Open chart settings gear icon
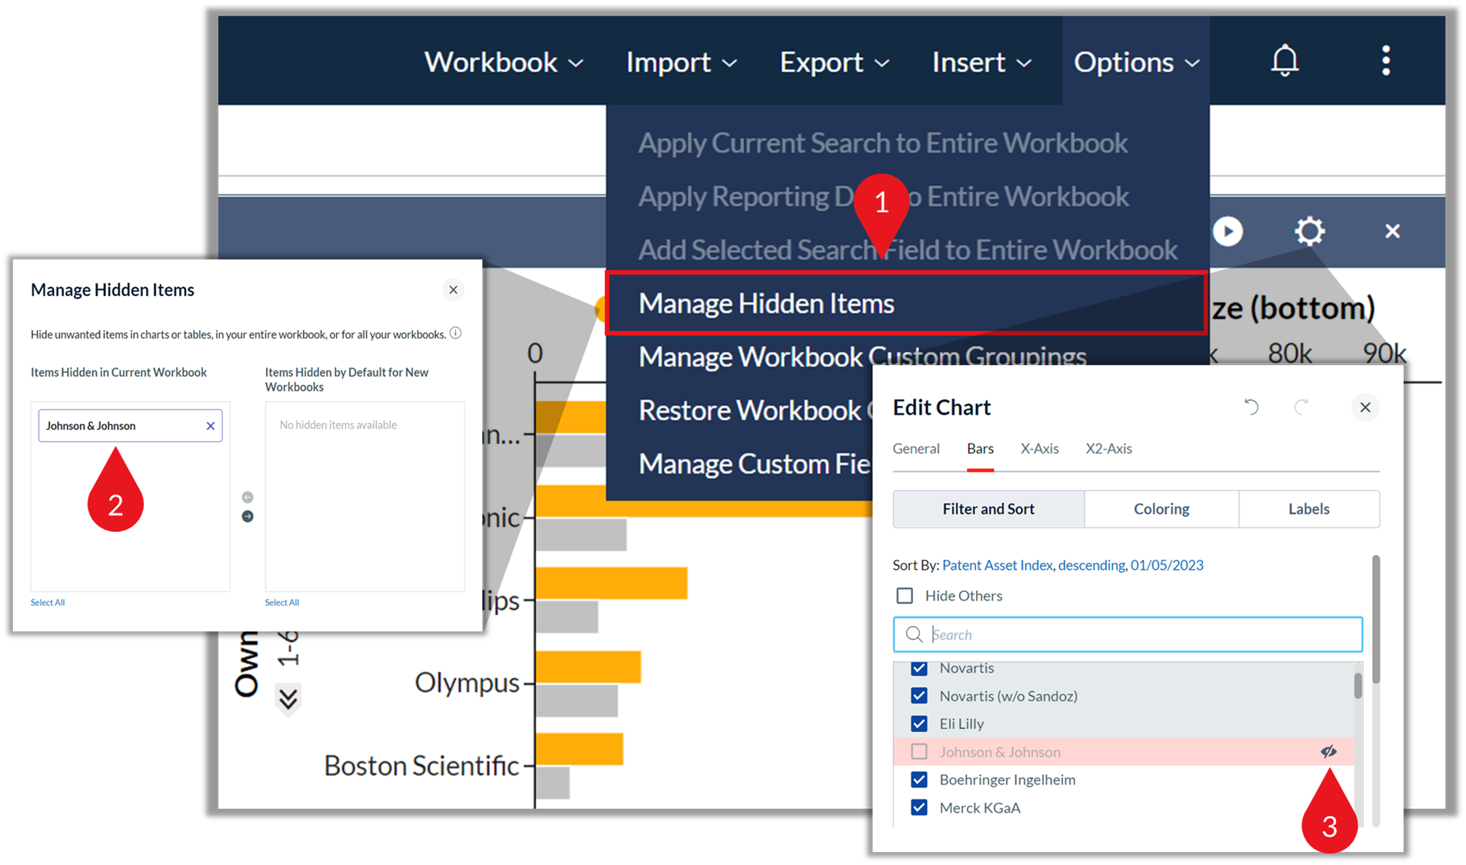 tap(1309, 231)
